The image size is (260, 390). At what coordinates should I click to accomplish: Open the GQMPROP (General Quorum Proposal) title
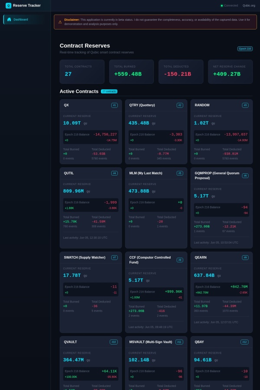(x=217, y=175)
